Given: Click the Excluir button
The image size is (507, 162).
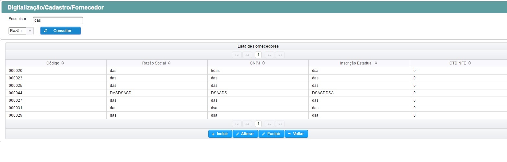Looking at the screenshot, I should (271, 134).
